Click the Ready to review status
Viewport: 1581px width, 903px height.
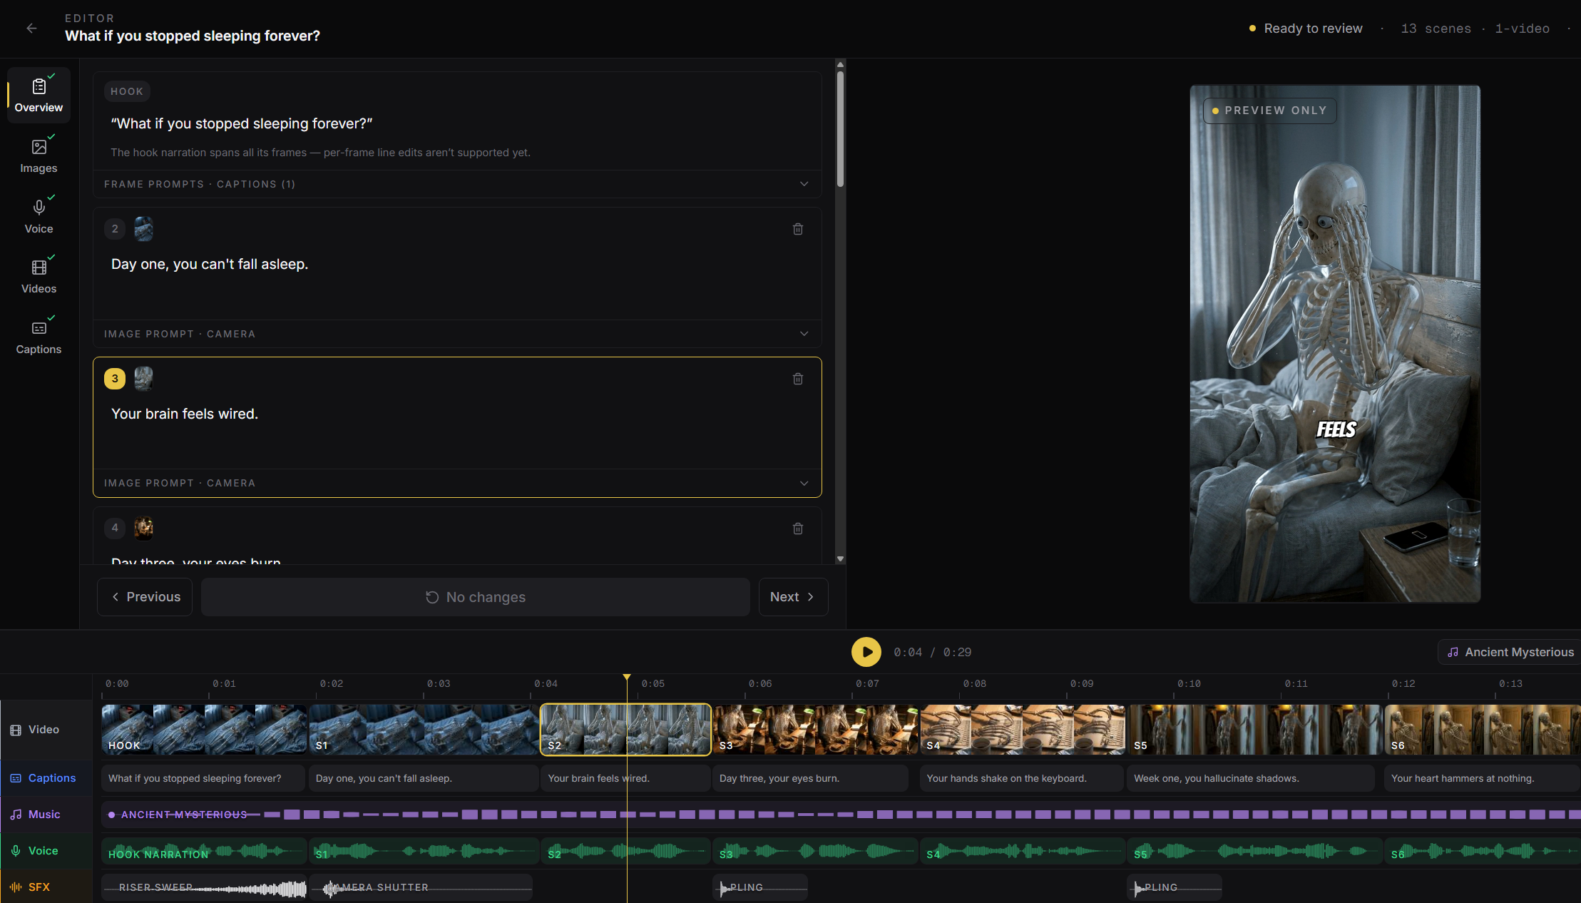point(1306,29)
